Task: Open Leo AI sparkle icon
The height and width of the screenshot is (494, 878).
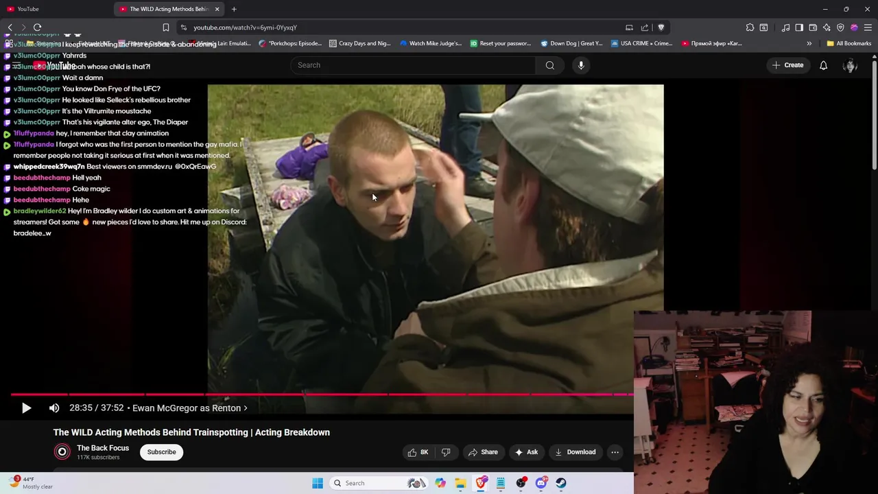Action: (827, 27)
